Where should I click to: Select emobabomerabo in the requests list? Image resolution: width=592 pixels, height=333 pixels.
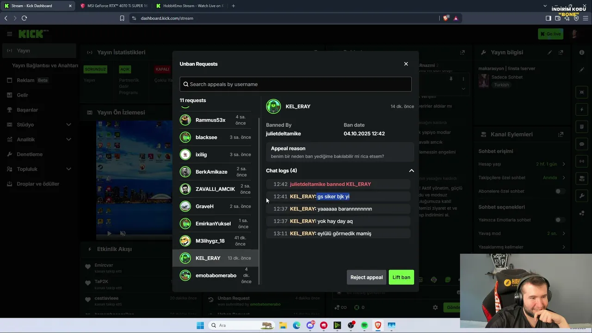coord(216,275)
